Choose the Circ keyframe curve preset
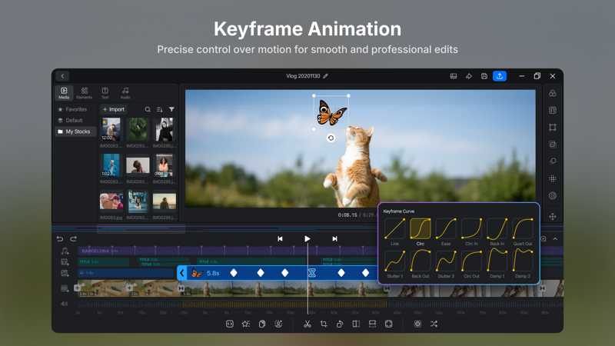615x346 pixels. click(x=420, y=232)
